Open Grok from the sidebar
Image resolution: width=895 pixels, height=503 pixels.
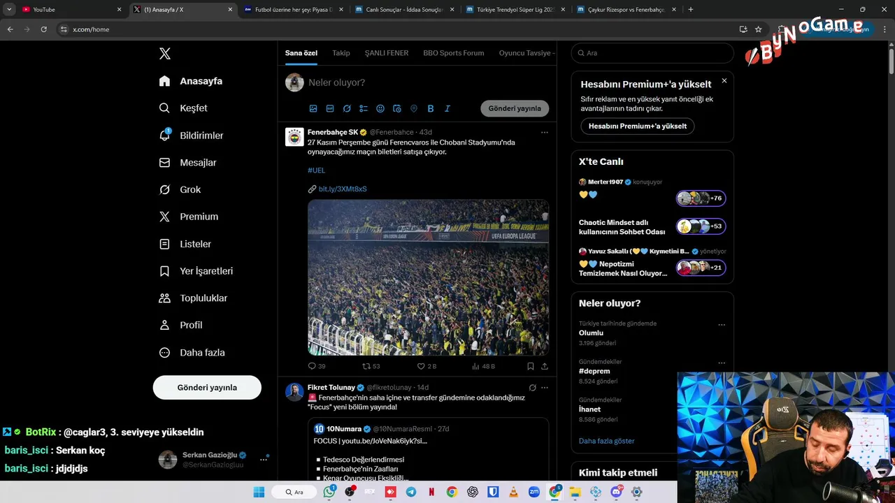179,190
